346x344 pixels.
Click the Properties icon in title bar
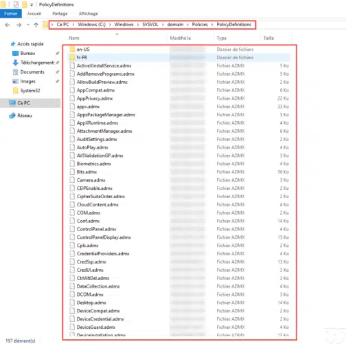[x=16, y=4]
